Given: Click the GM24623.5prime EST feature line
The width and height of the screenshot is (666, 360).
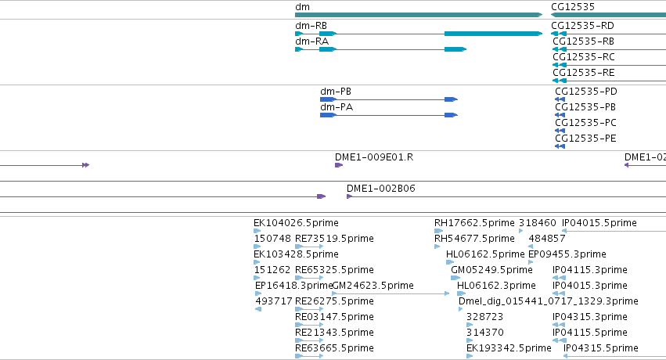Looking at the screenshot, I should click(x=391, y=293).
